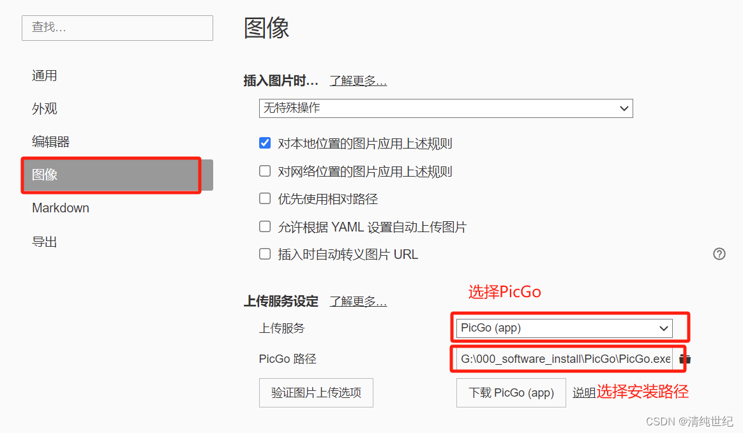Check 优先使用相对路径
Screen dimensions: 743x433
(x=265, y=198)
